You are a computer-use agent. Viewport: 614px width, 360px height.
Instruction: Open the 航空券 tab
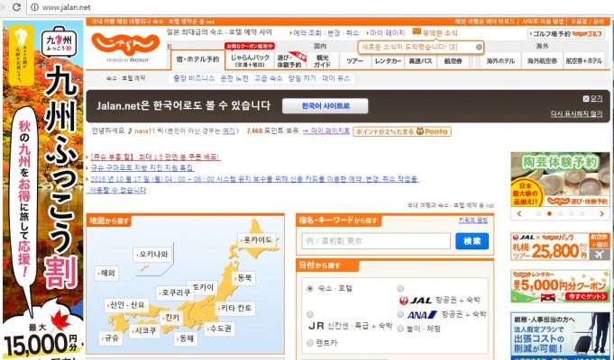coord(453,60)
